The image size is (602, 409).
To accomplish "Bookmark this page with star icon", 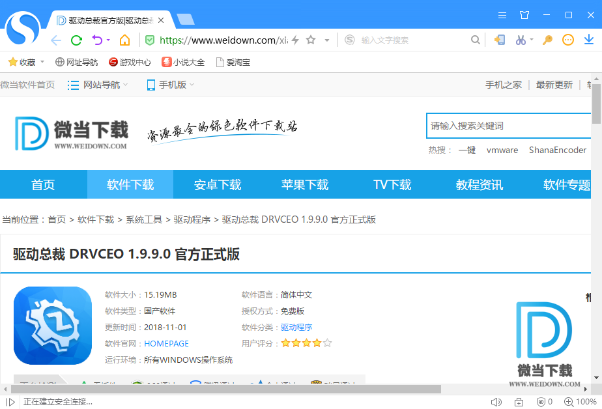I will coord(311,40).
